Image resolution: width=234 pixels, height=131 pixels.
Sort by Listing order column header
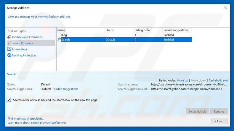[x=142, y=30]
